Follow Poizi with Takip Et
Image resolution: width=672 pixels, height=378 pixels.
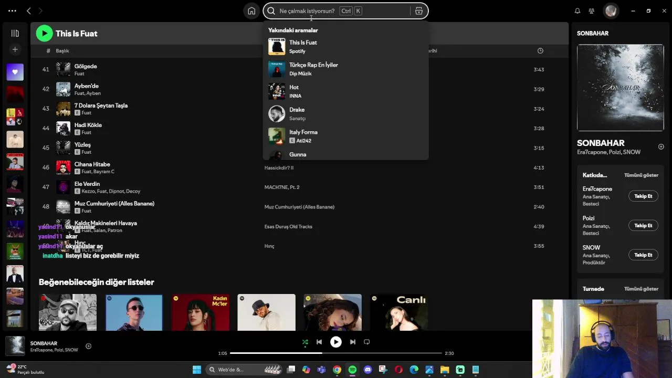tap(643, 226)
